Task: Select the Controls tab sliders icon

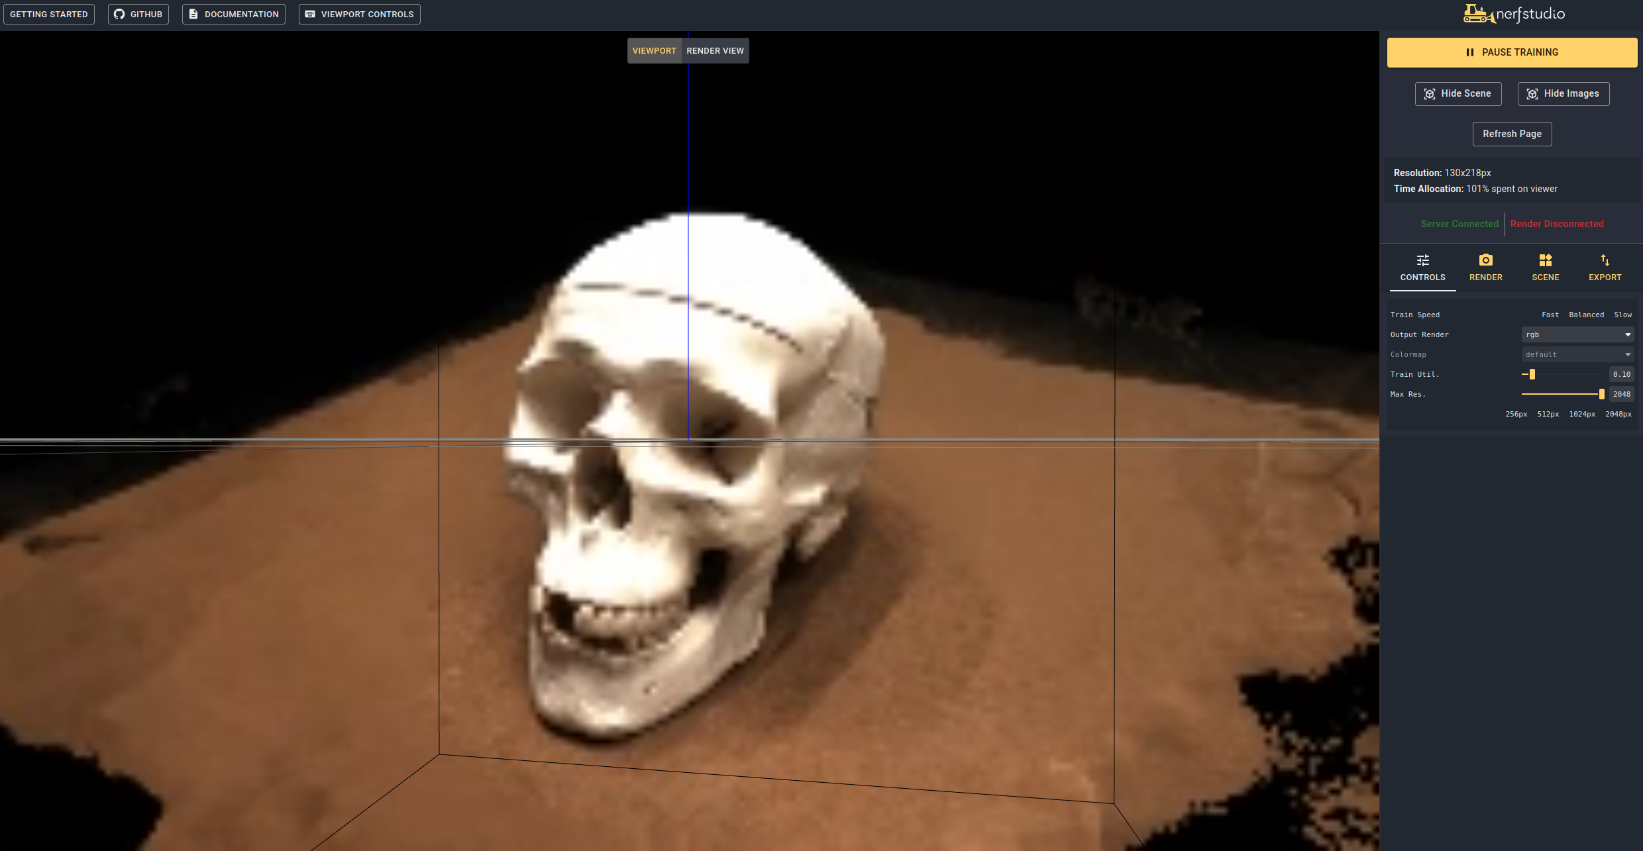Action: [1423, 260]
